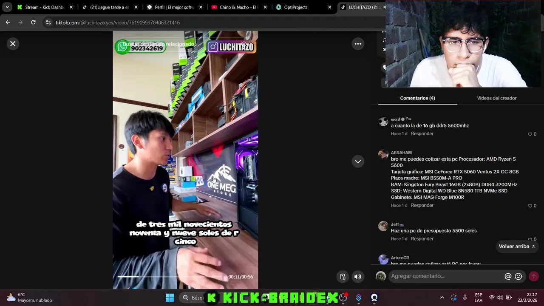Like ABRAHAM's PC quote comment
Viewport: 544px width, 306px height.
click(530, 206)
